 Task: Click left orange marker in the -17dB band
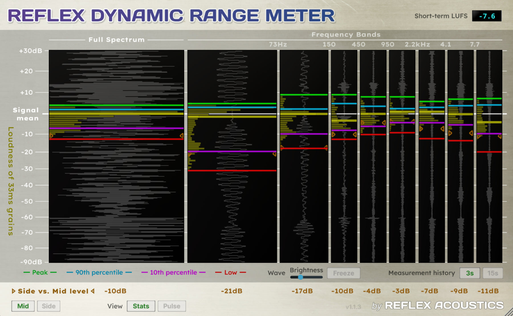tap(282, 148)
